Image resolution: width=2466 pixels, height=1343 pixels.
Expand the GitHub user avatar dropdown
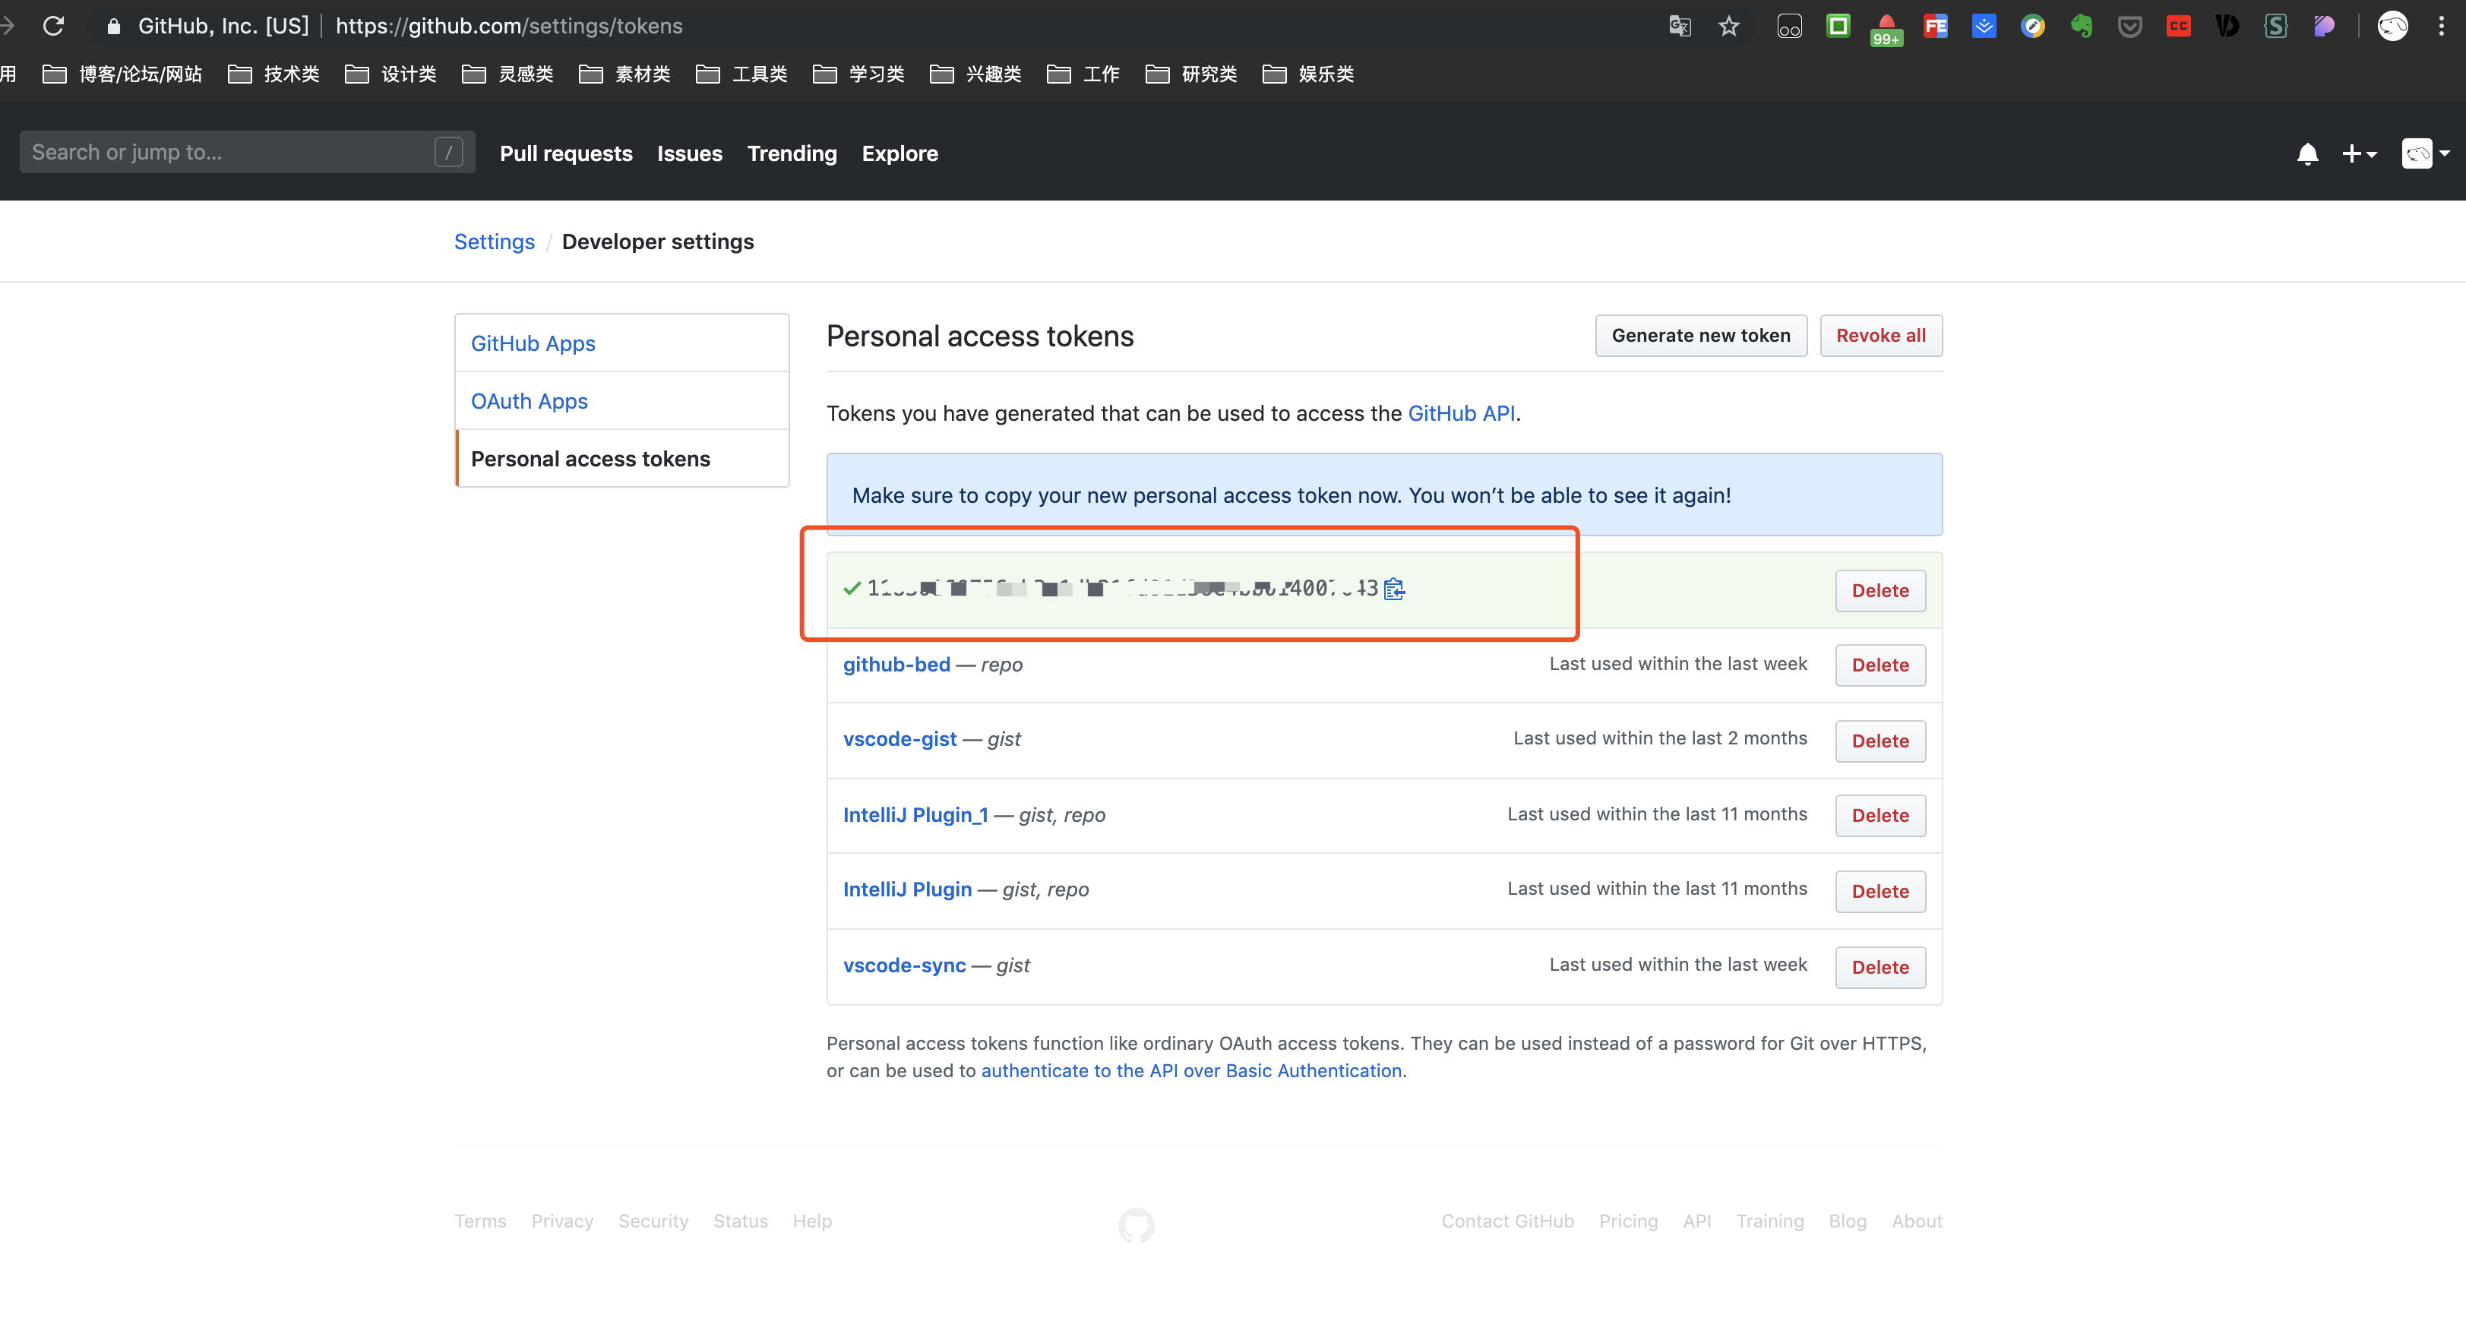(x=2426, y=153)
